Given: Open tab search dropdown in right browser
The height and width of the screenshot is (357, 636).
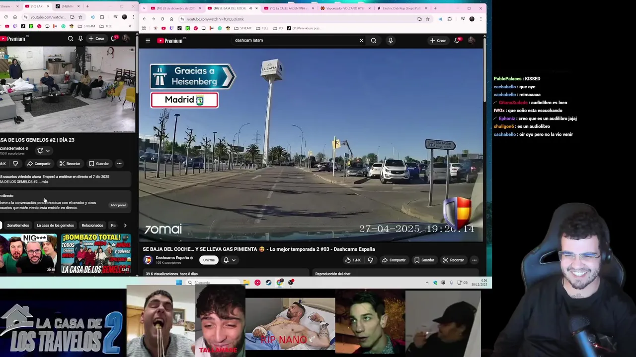Looking at the screenshot, I should click(x=144, y=8).
